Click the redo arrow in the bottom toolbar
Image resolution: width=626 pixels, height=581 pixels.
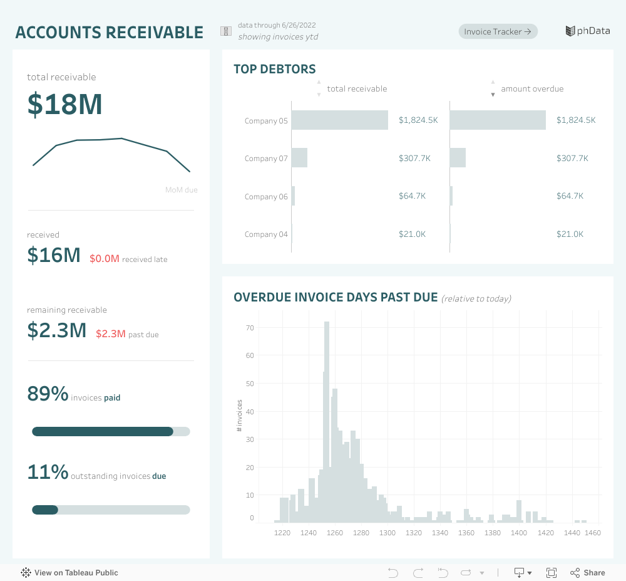418,573
